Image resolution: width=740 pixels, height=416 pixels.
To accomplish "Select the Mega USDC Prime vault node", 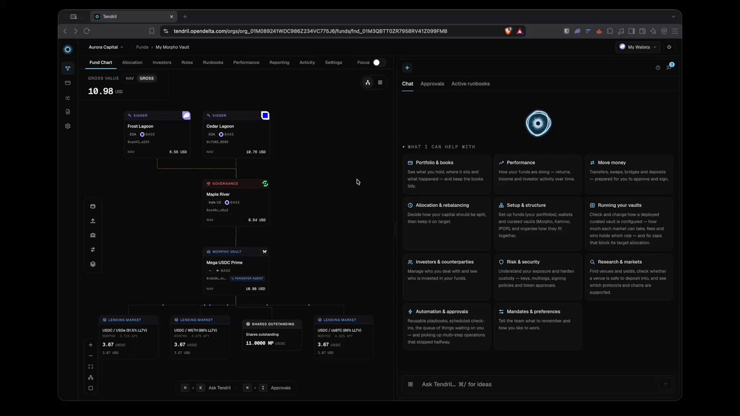I will (x=236, y=271).
